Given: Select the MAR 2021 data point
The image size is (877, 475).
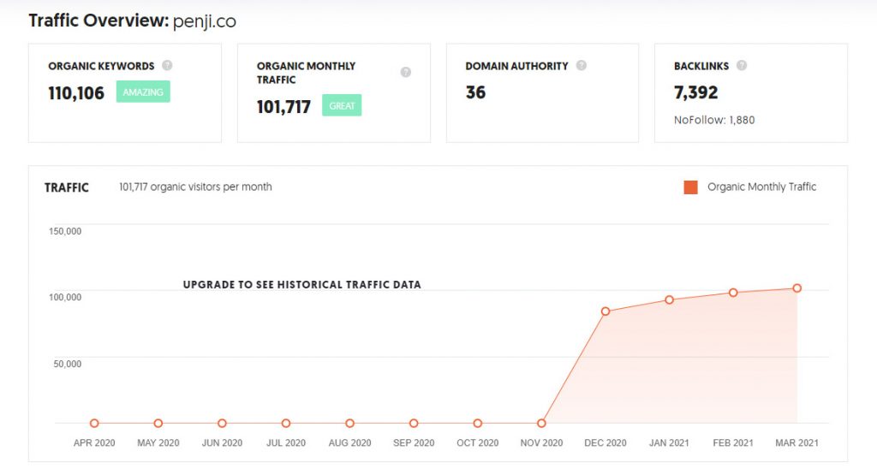Looking at the screenshot, I should pyautogui.click(x=797, y=288).
